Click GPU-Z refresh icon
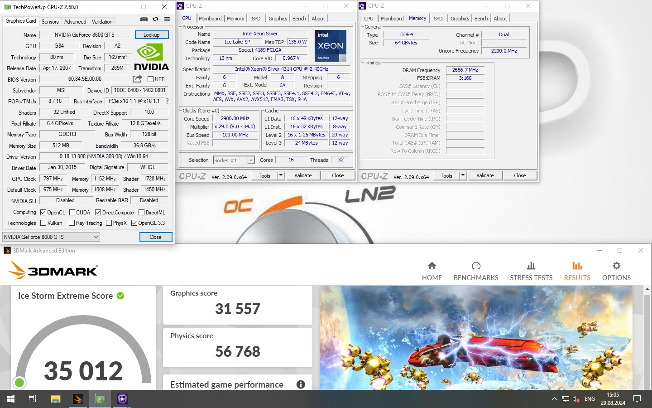This screenshot has height=408, width=652. coord(155,19)
